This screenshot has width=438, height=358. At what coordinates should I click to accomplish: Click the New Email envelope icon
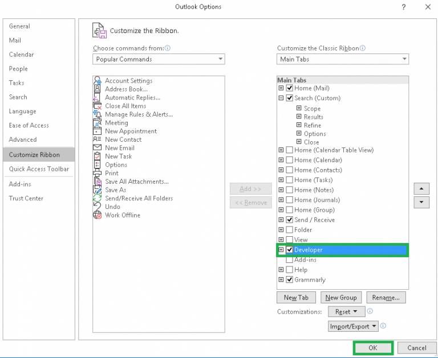point(97,148)
